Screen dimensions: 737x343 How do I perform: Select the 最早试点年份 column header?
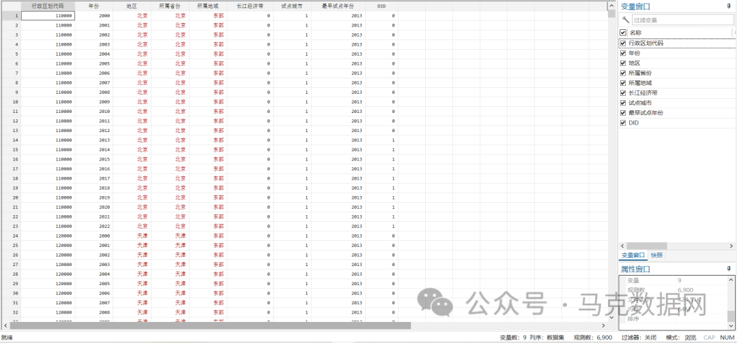(x=338, y=6)
